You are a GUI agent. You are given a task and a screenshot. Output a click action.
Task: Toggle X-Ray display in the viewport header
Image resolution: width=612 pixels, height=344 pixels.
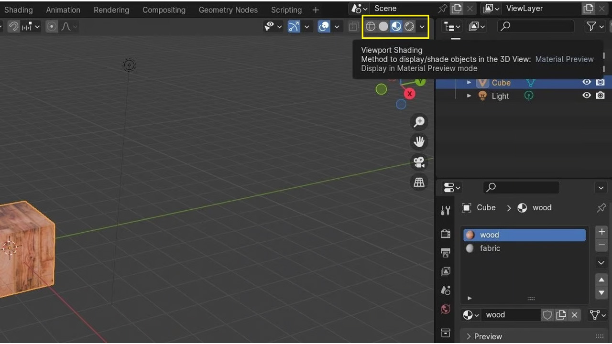click(353, 27)
